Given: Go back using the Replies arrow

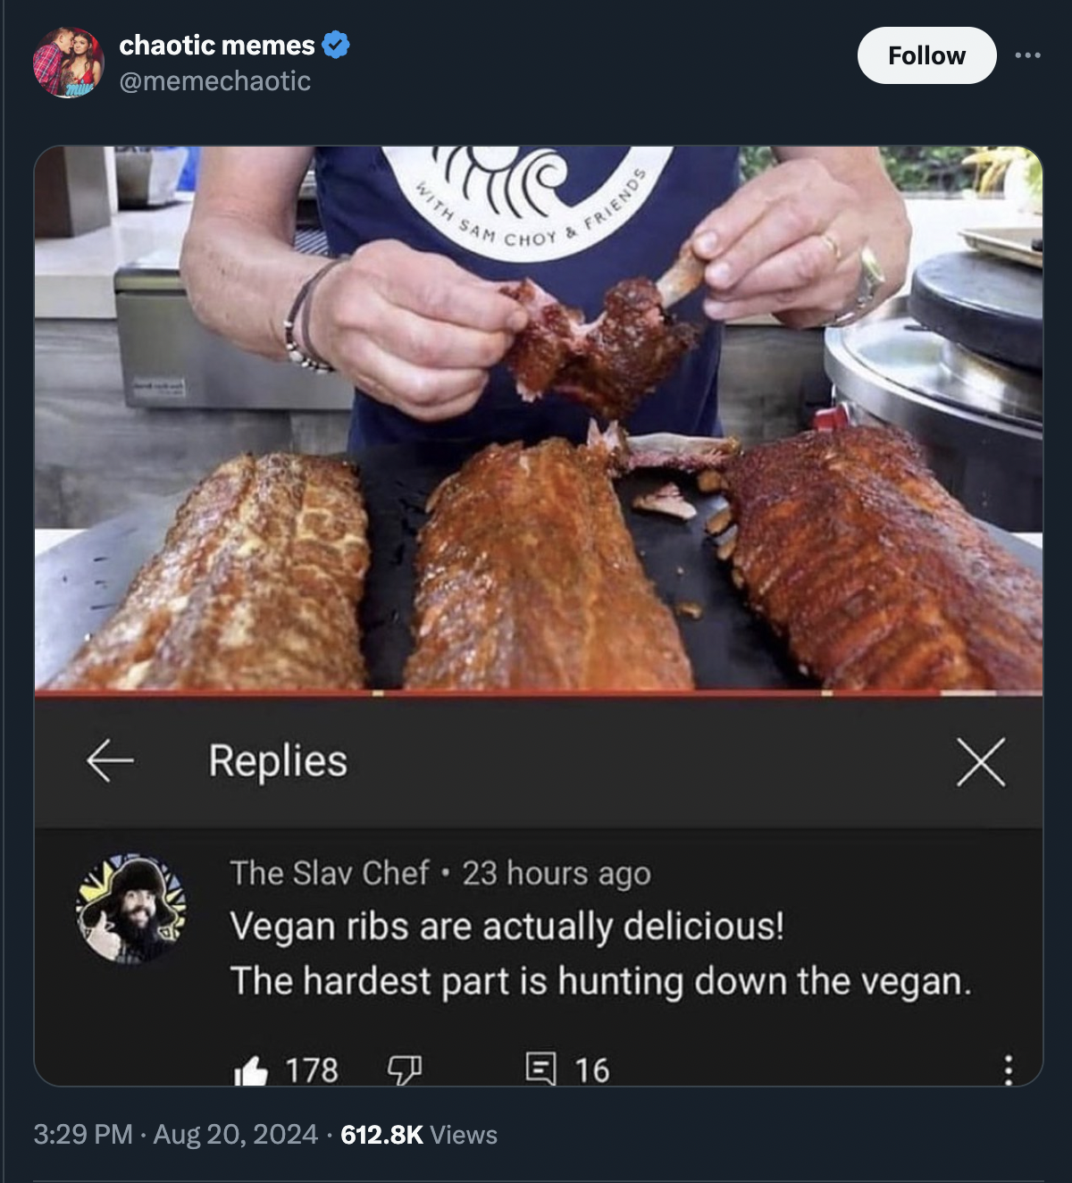Looking at the screenshot, I should tap(110, 760).
